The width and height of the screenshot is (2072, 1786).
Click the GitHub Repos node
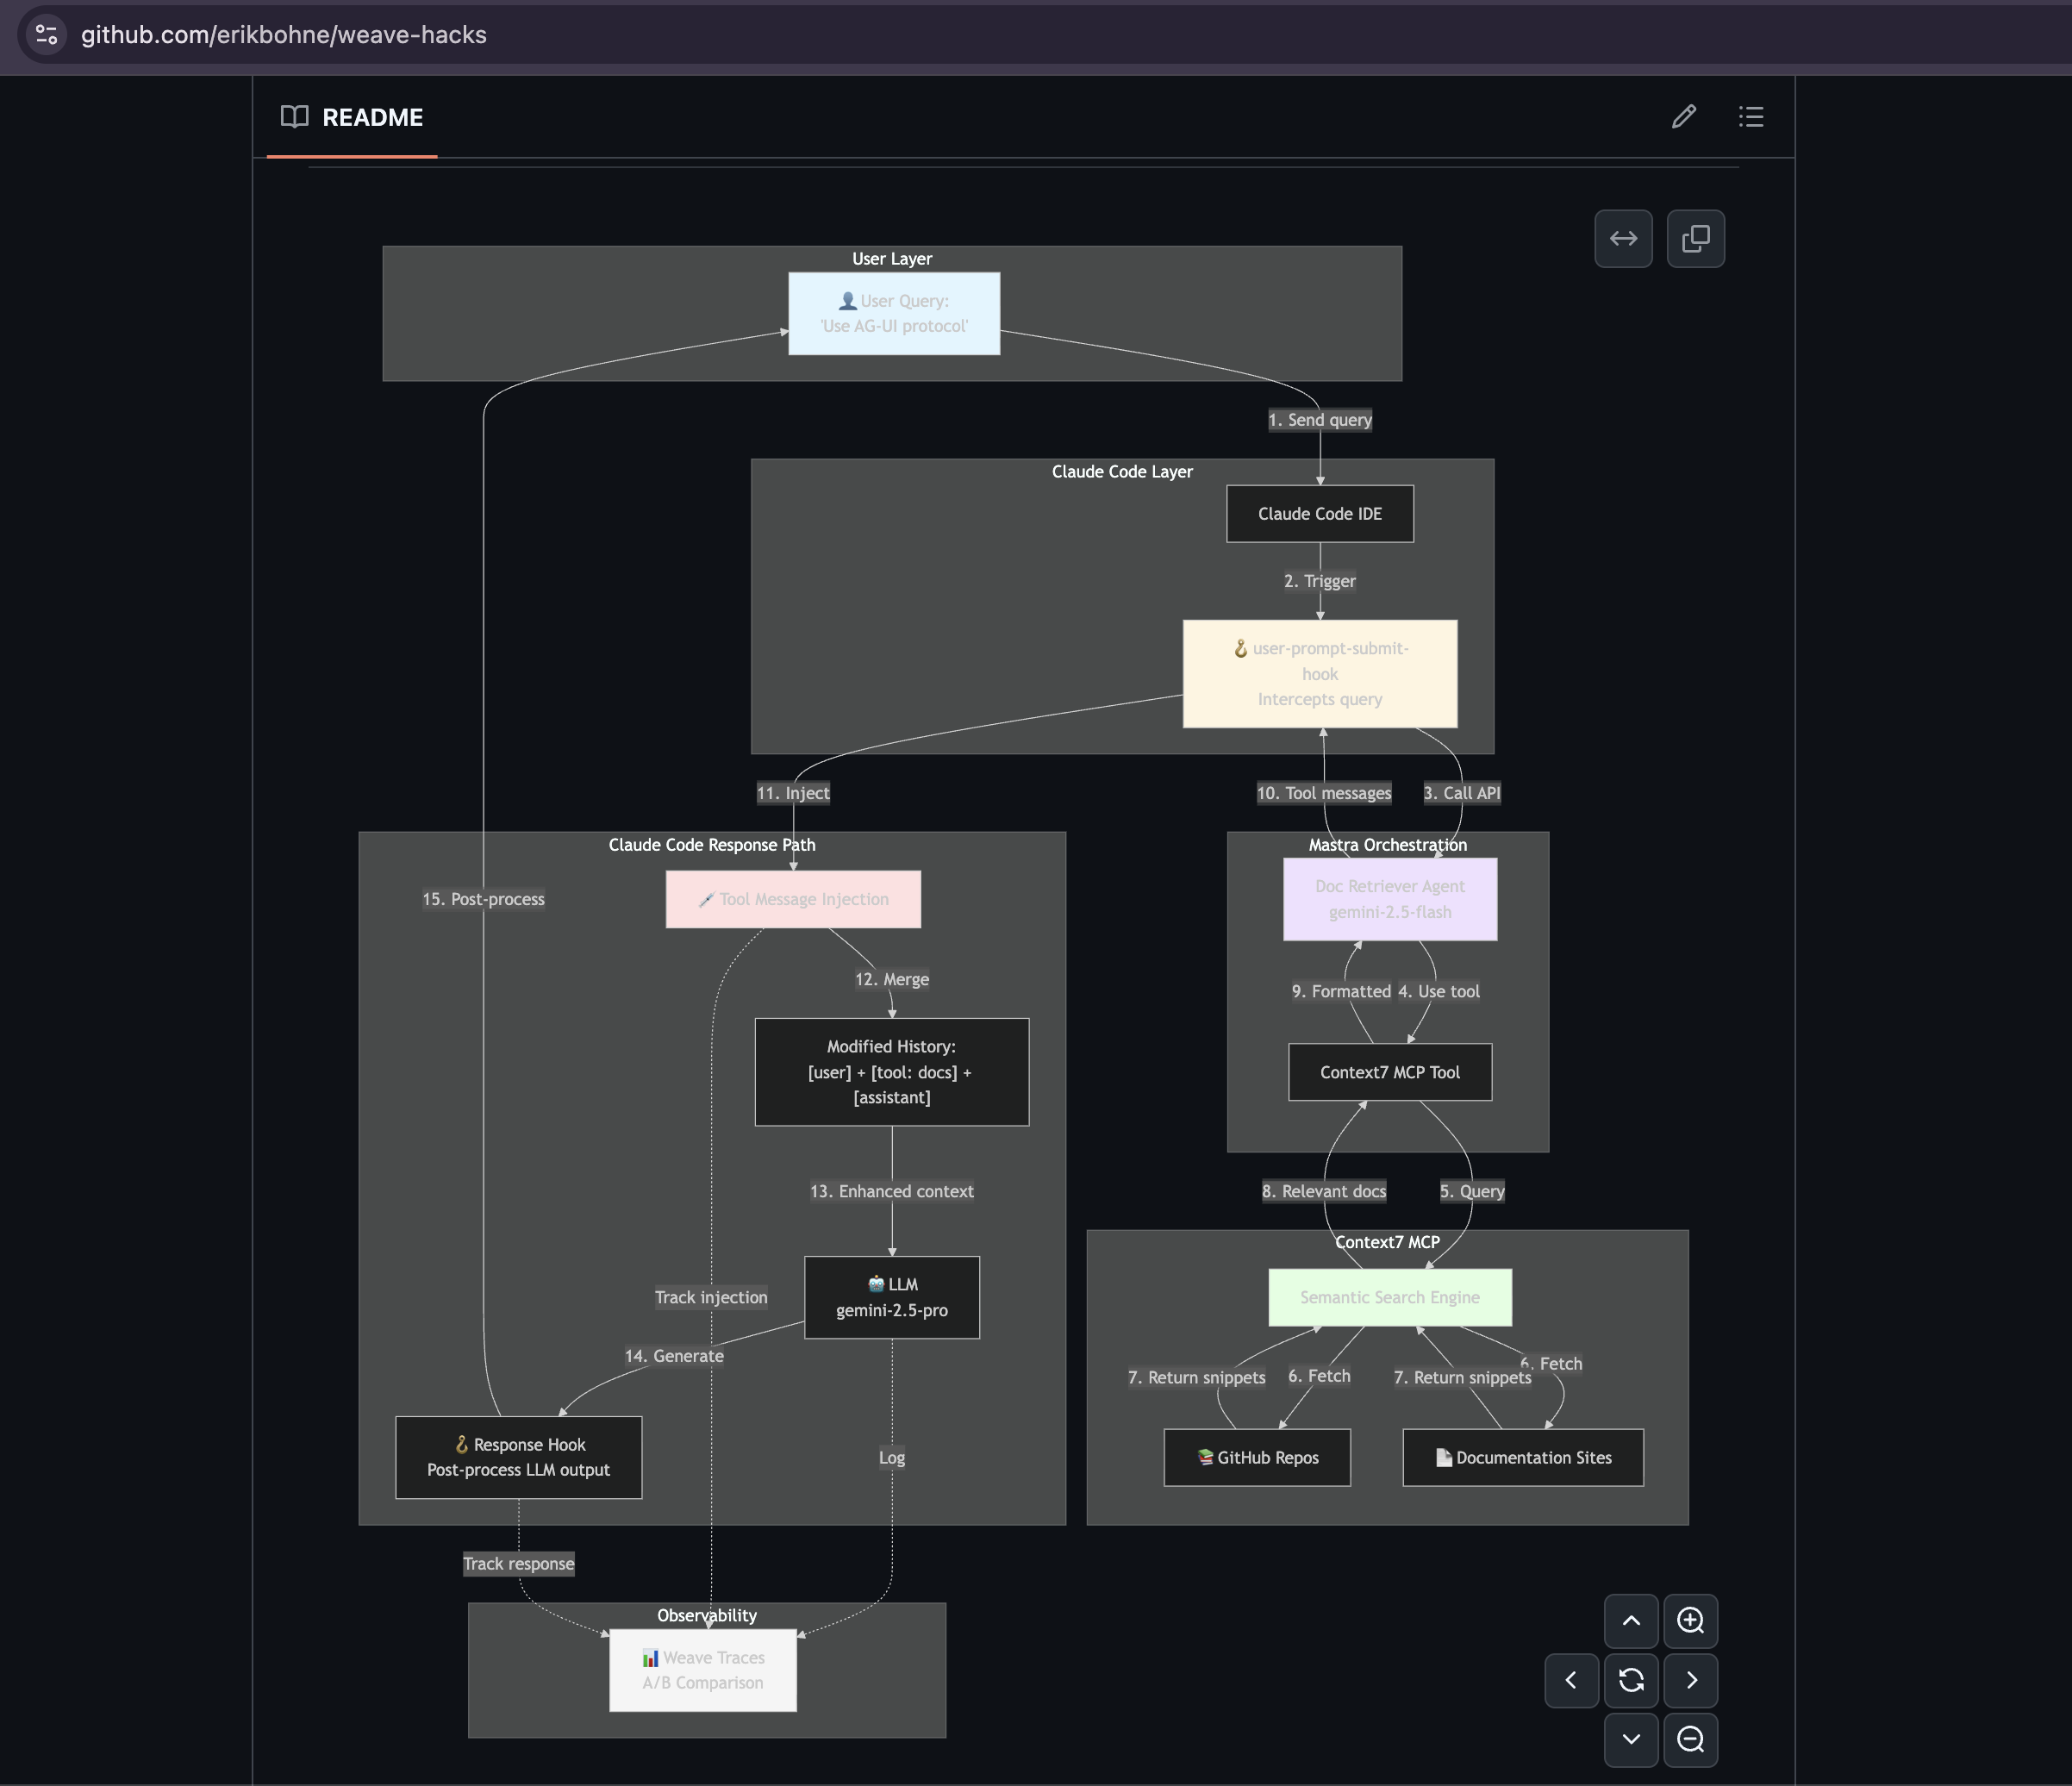click(1257, 1458)
